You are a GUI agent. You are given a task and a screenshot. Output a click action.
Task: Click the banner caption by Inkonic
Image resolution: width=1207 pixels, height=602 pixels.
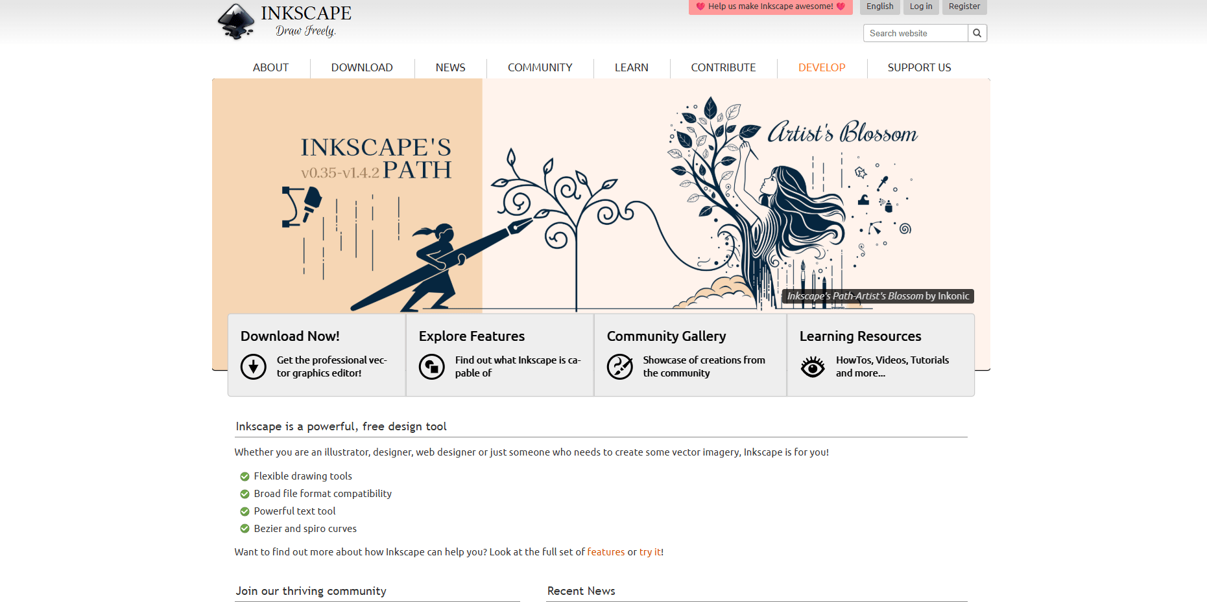(x=878, y=296)
